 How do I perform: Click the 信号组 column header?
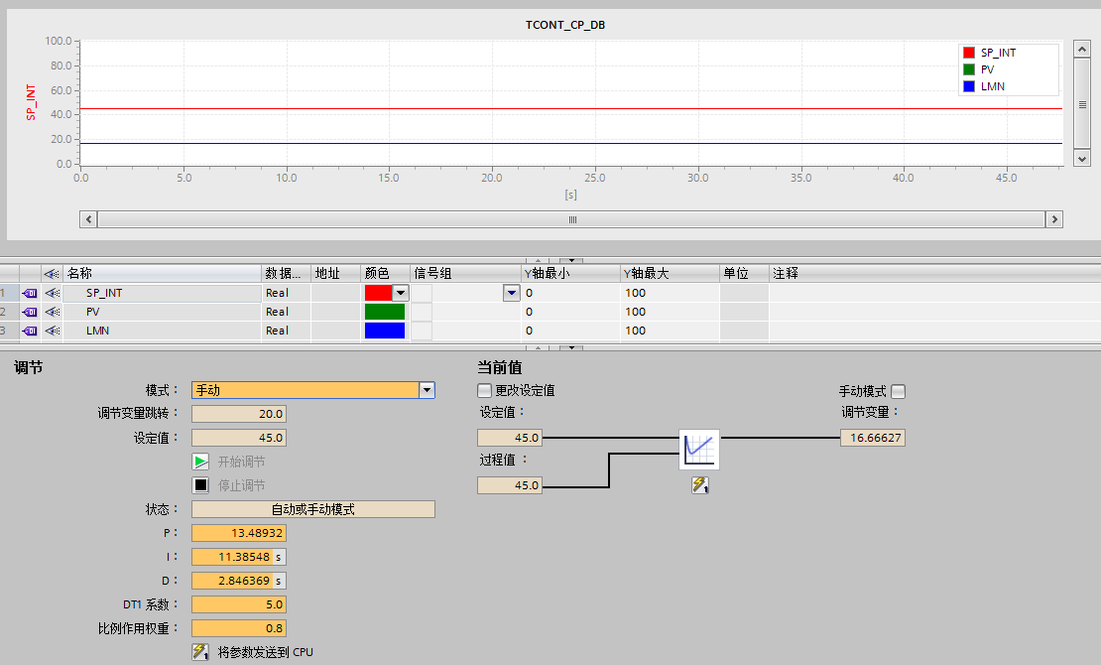coord(465,274)
